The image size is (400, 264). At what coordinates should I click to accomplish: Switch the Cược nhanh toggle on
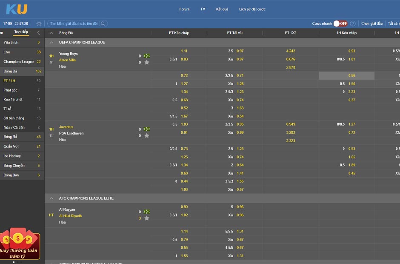click(340, 24)
